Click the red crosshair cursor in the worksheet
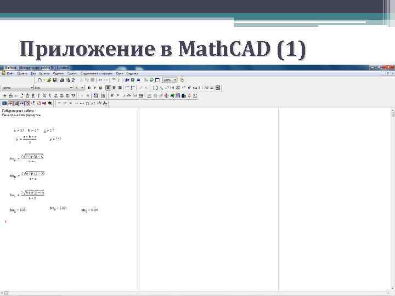The width and height of the screenshot is (395, 296). point(6,221)
